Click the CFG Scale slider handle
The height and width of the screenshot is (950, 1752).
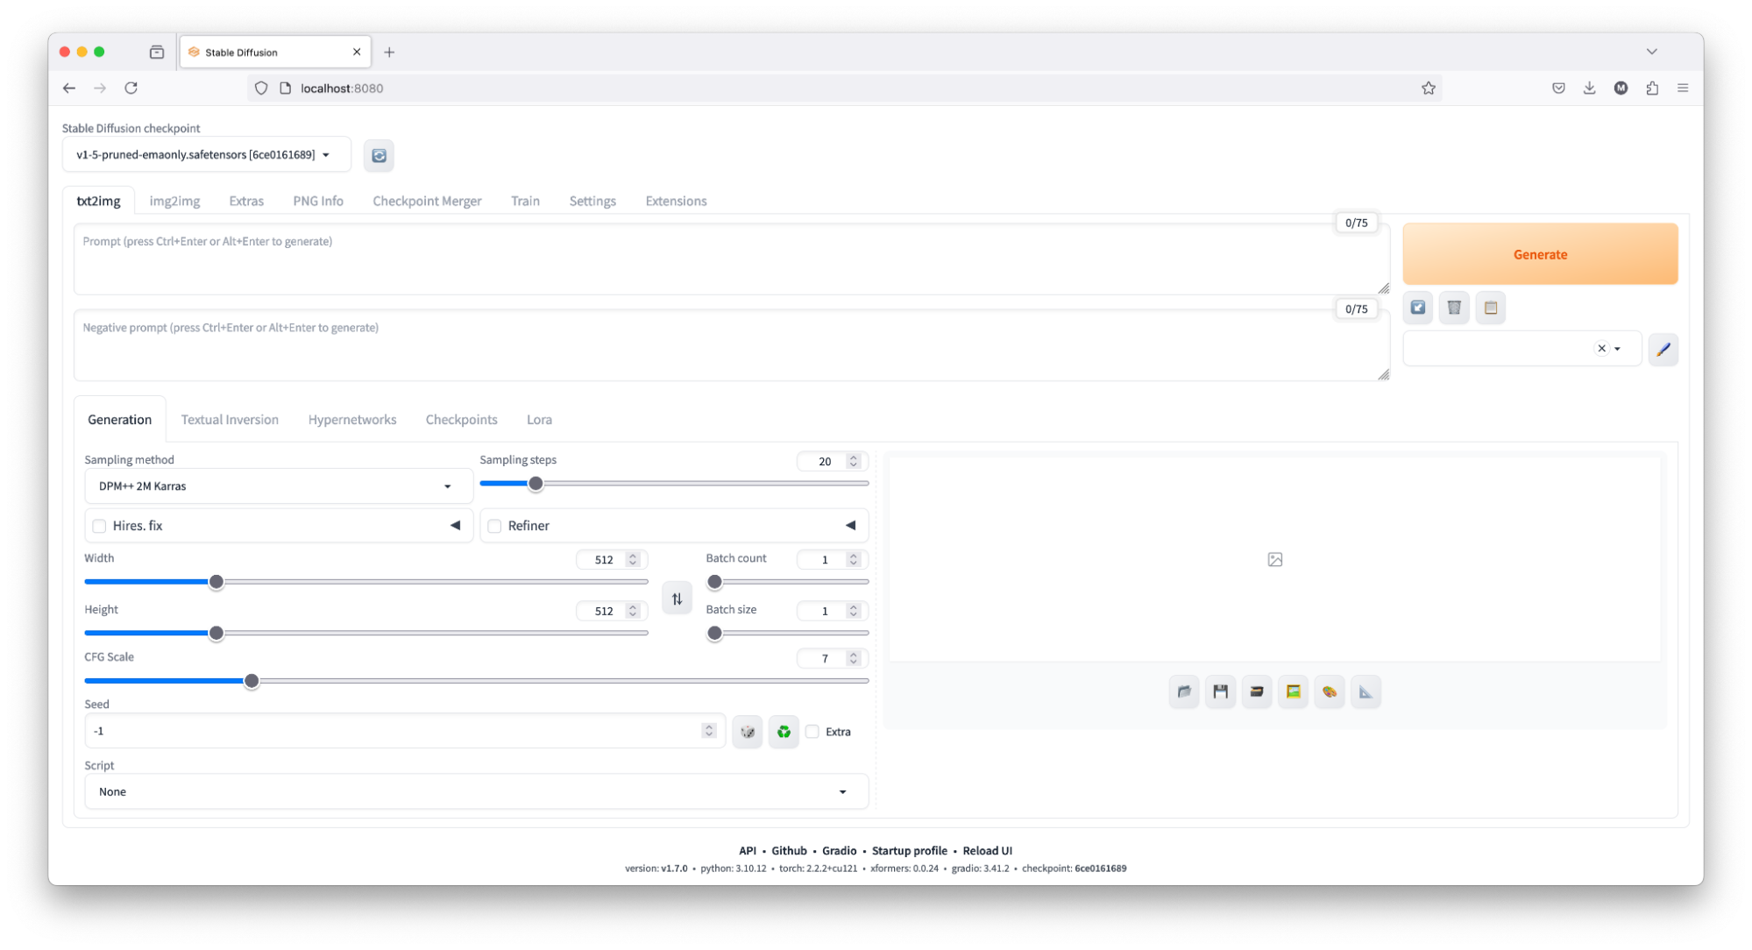click(x=252, y=681)
